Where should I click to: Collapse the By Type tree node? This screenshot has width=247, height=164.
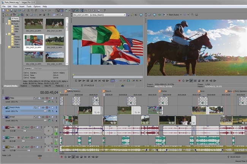click(x=6, y=24)
